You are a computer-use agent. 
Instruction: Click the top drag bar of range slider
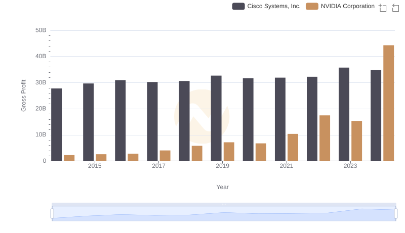point(224,204)
